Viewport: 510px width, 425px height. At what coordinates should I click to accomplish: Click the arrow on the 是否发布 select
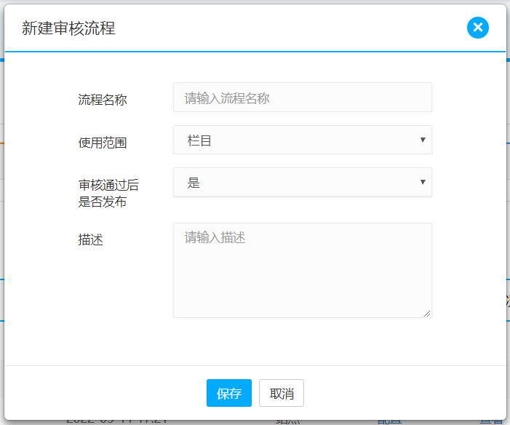(423, 182)
